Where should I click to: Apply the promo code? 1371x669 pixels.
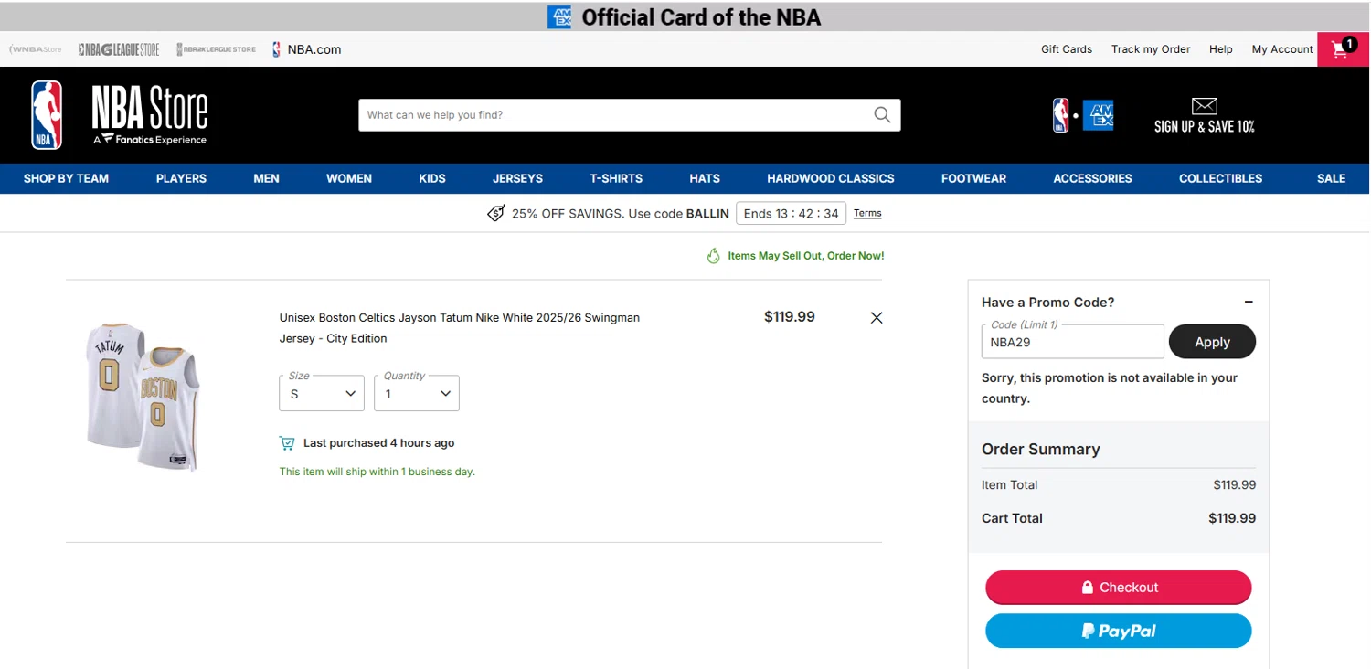(1212, 342)
